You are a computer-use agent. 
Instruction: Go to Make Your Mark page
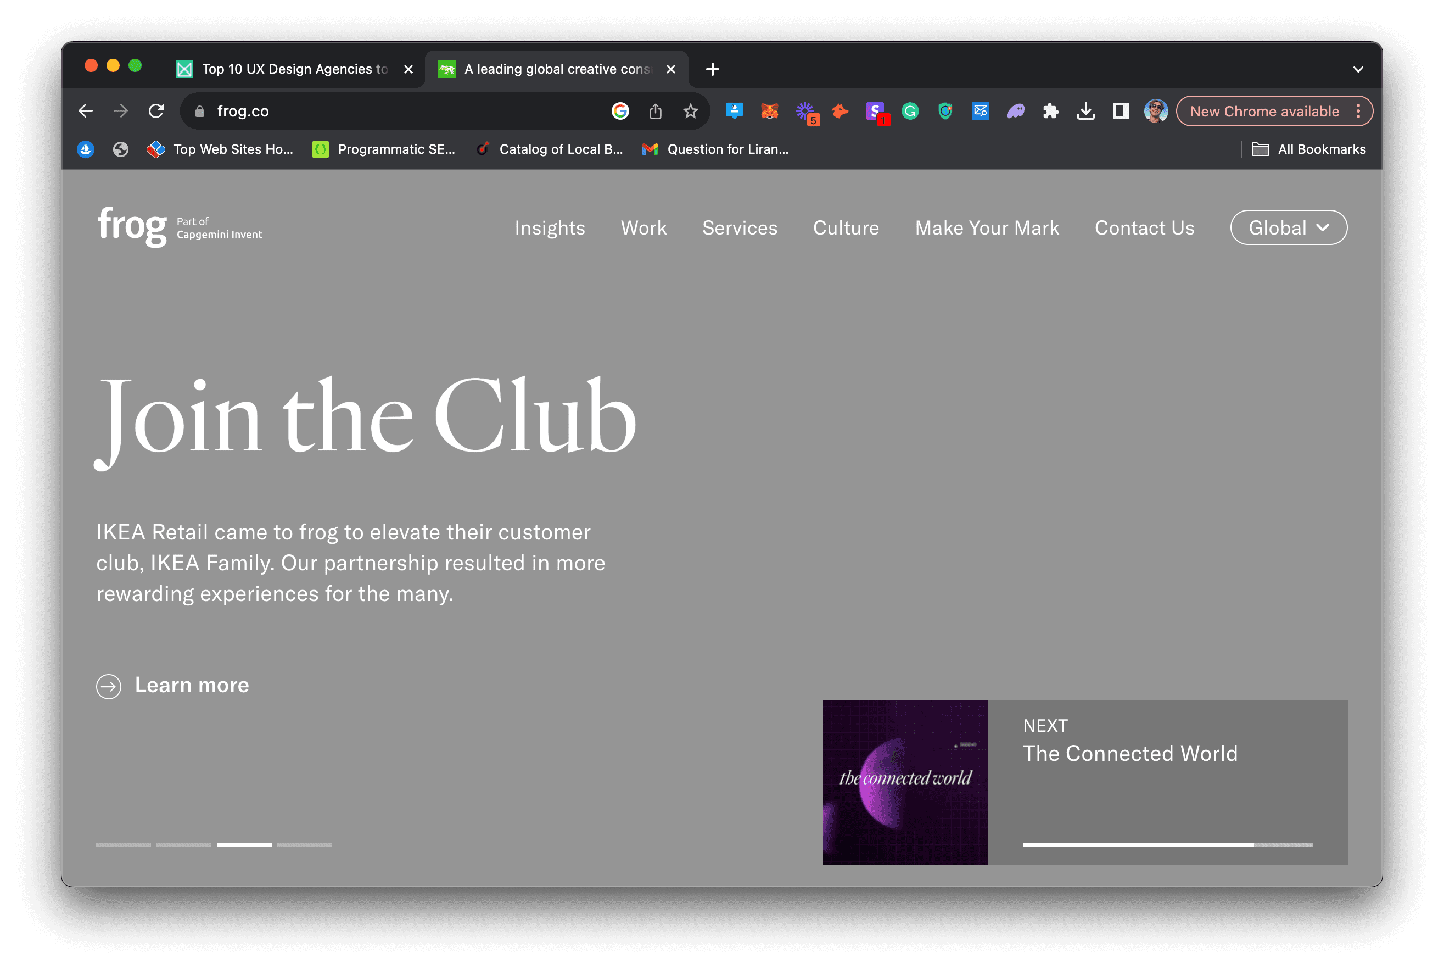(x=987, y=228)
